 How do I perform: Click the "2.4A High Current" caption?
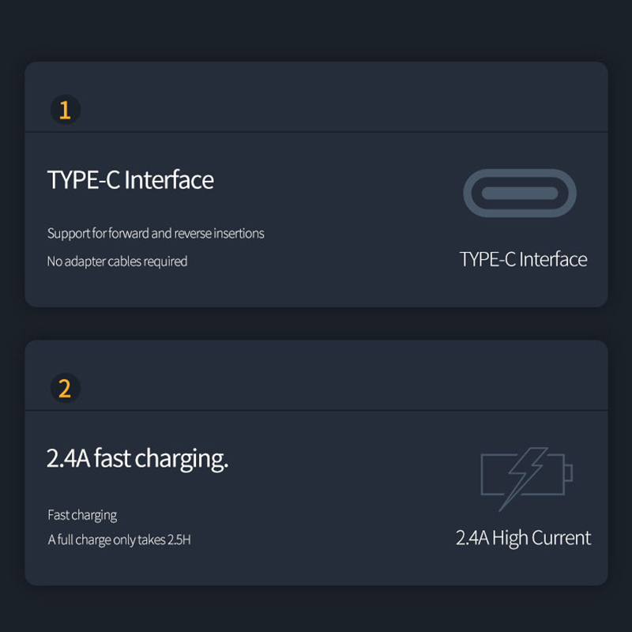(x=523, y=538)
